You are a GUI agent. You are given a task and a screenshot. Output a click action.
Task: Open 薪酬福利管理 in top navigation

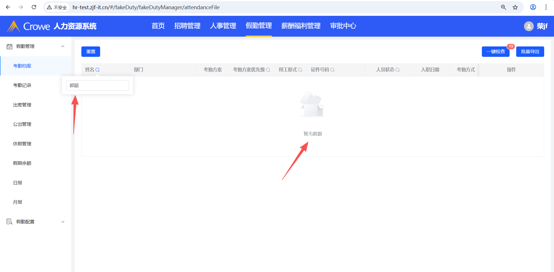pos(301,26)
